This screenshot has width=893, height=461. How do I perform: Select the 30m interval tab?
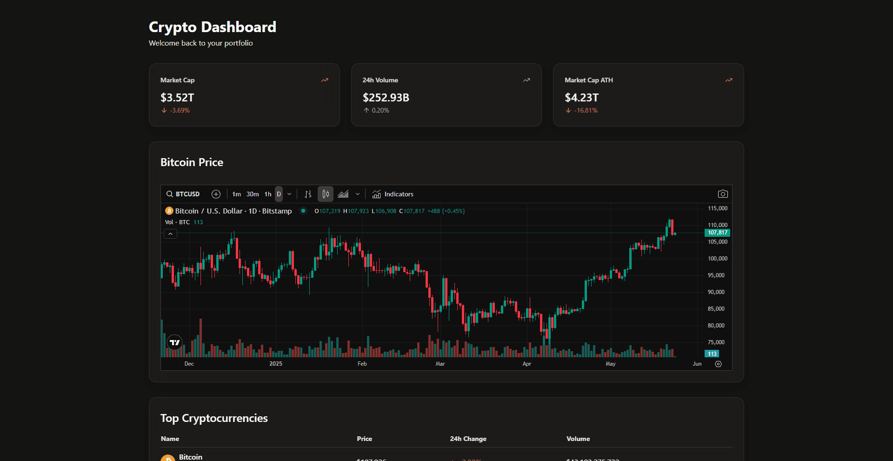(x=252, y=194)
